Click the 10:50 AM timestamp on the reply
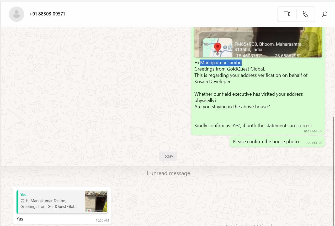The width and height of the screenshot is (335, 226). click(102, 220)
